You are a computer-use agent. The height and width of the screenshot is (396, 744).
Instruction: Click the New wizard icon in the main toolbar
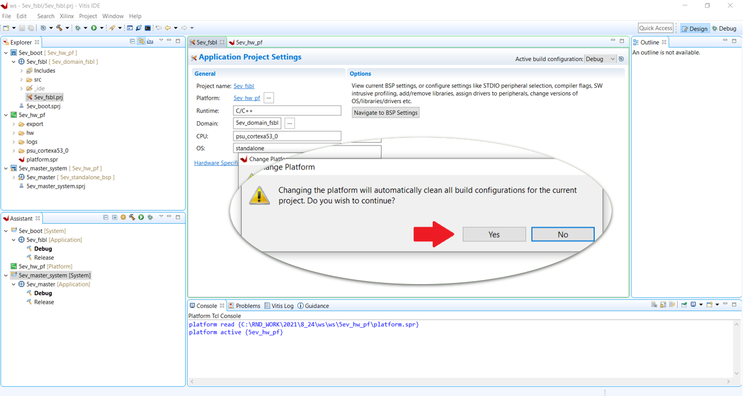click(x=6, y=28)
